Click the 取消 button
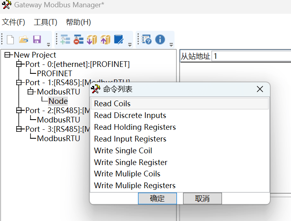Screen dimensions: 291x221 (x=202, y=198)
